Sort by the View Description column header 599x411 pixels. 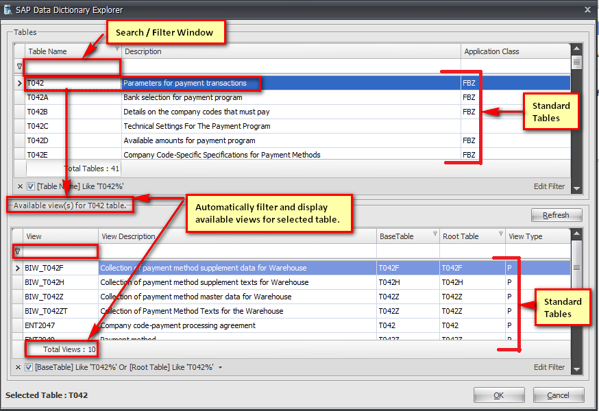click(x=128, y=236)
